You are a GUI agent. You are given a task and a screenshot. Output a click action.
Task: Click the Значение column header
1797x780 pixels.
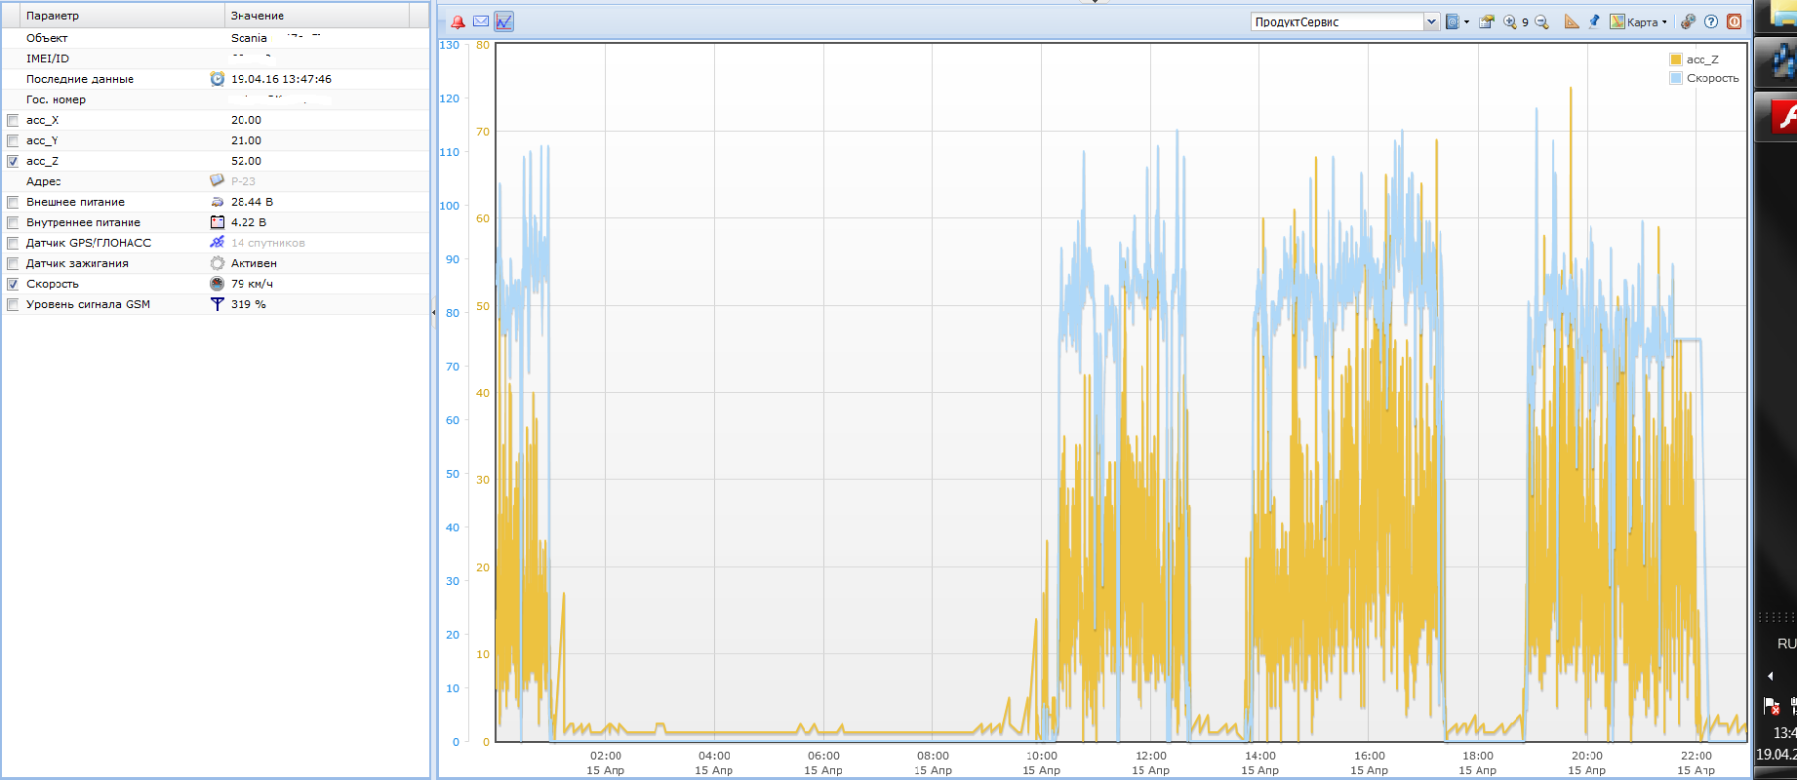tap(317, 16)
